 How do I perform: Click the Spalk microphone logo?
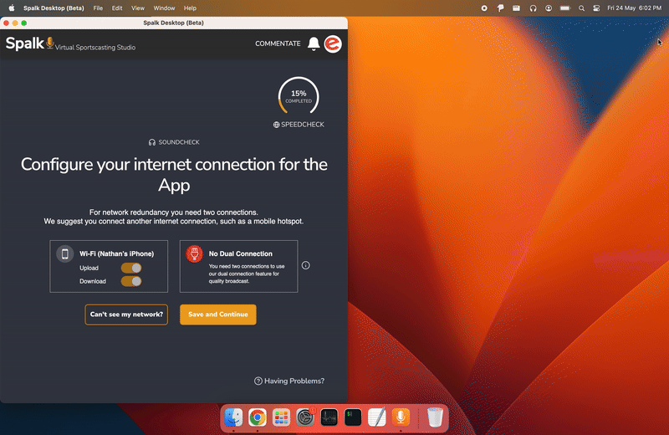click(x=50, y=43)
